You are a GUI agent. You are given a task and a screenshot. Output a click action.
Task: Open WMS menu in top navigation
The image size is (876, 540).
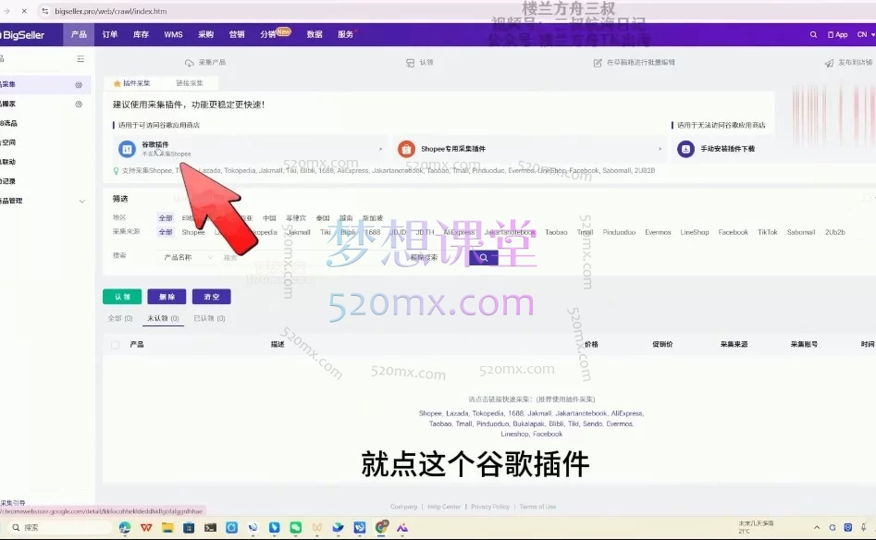click(x=173, y=34)
